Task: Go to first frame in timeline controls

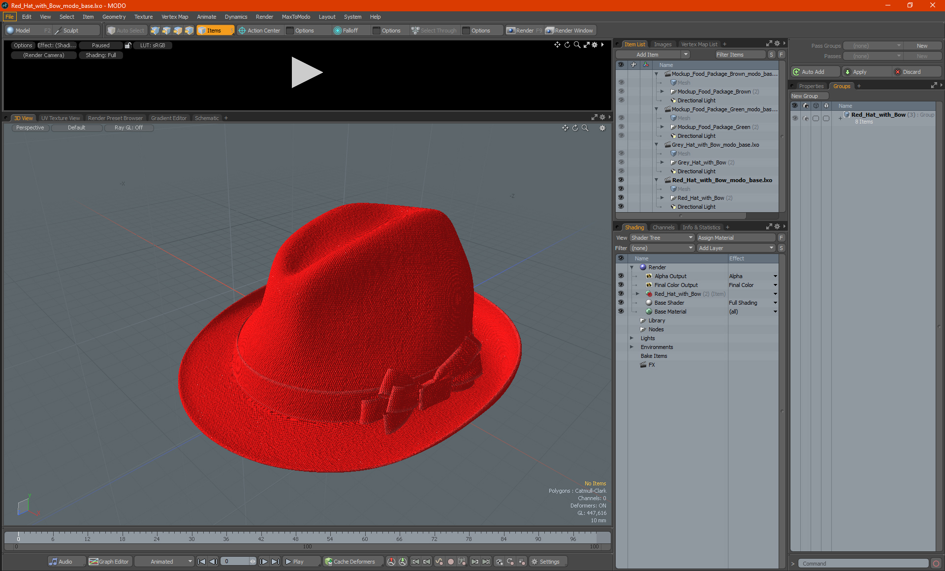Action: (201, 562)
